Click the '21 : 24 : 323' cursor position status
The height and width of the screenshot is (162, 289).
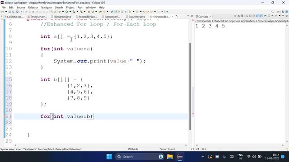pyautogui.click(x=198, y=149)
